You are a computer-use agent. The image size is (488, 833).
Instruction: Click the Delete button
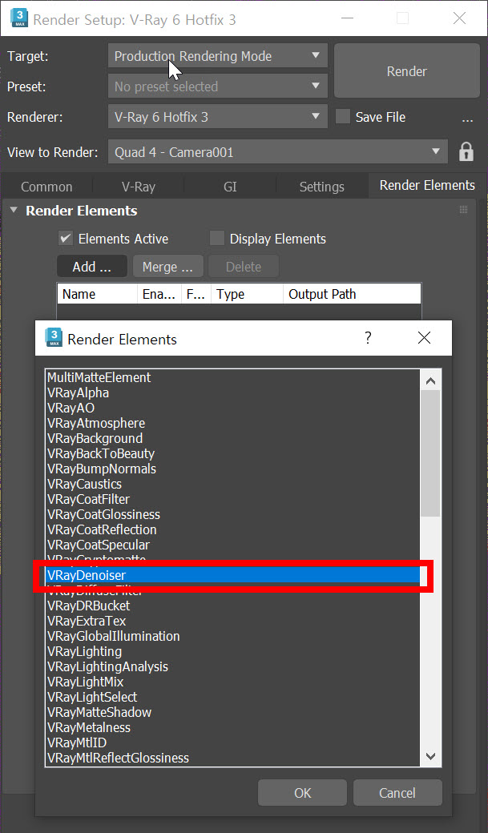tap(244, 267)
